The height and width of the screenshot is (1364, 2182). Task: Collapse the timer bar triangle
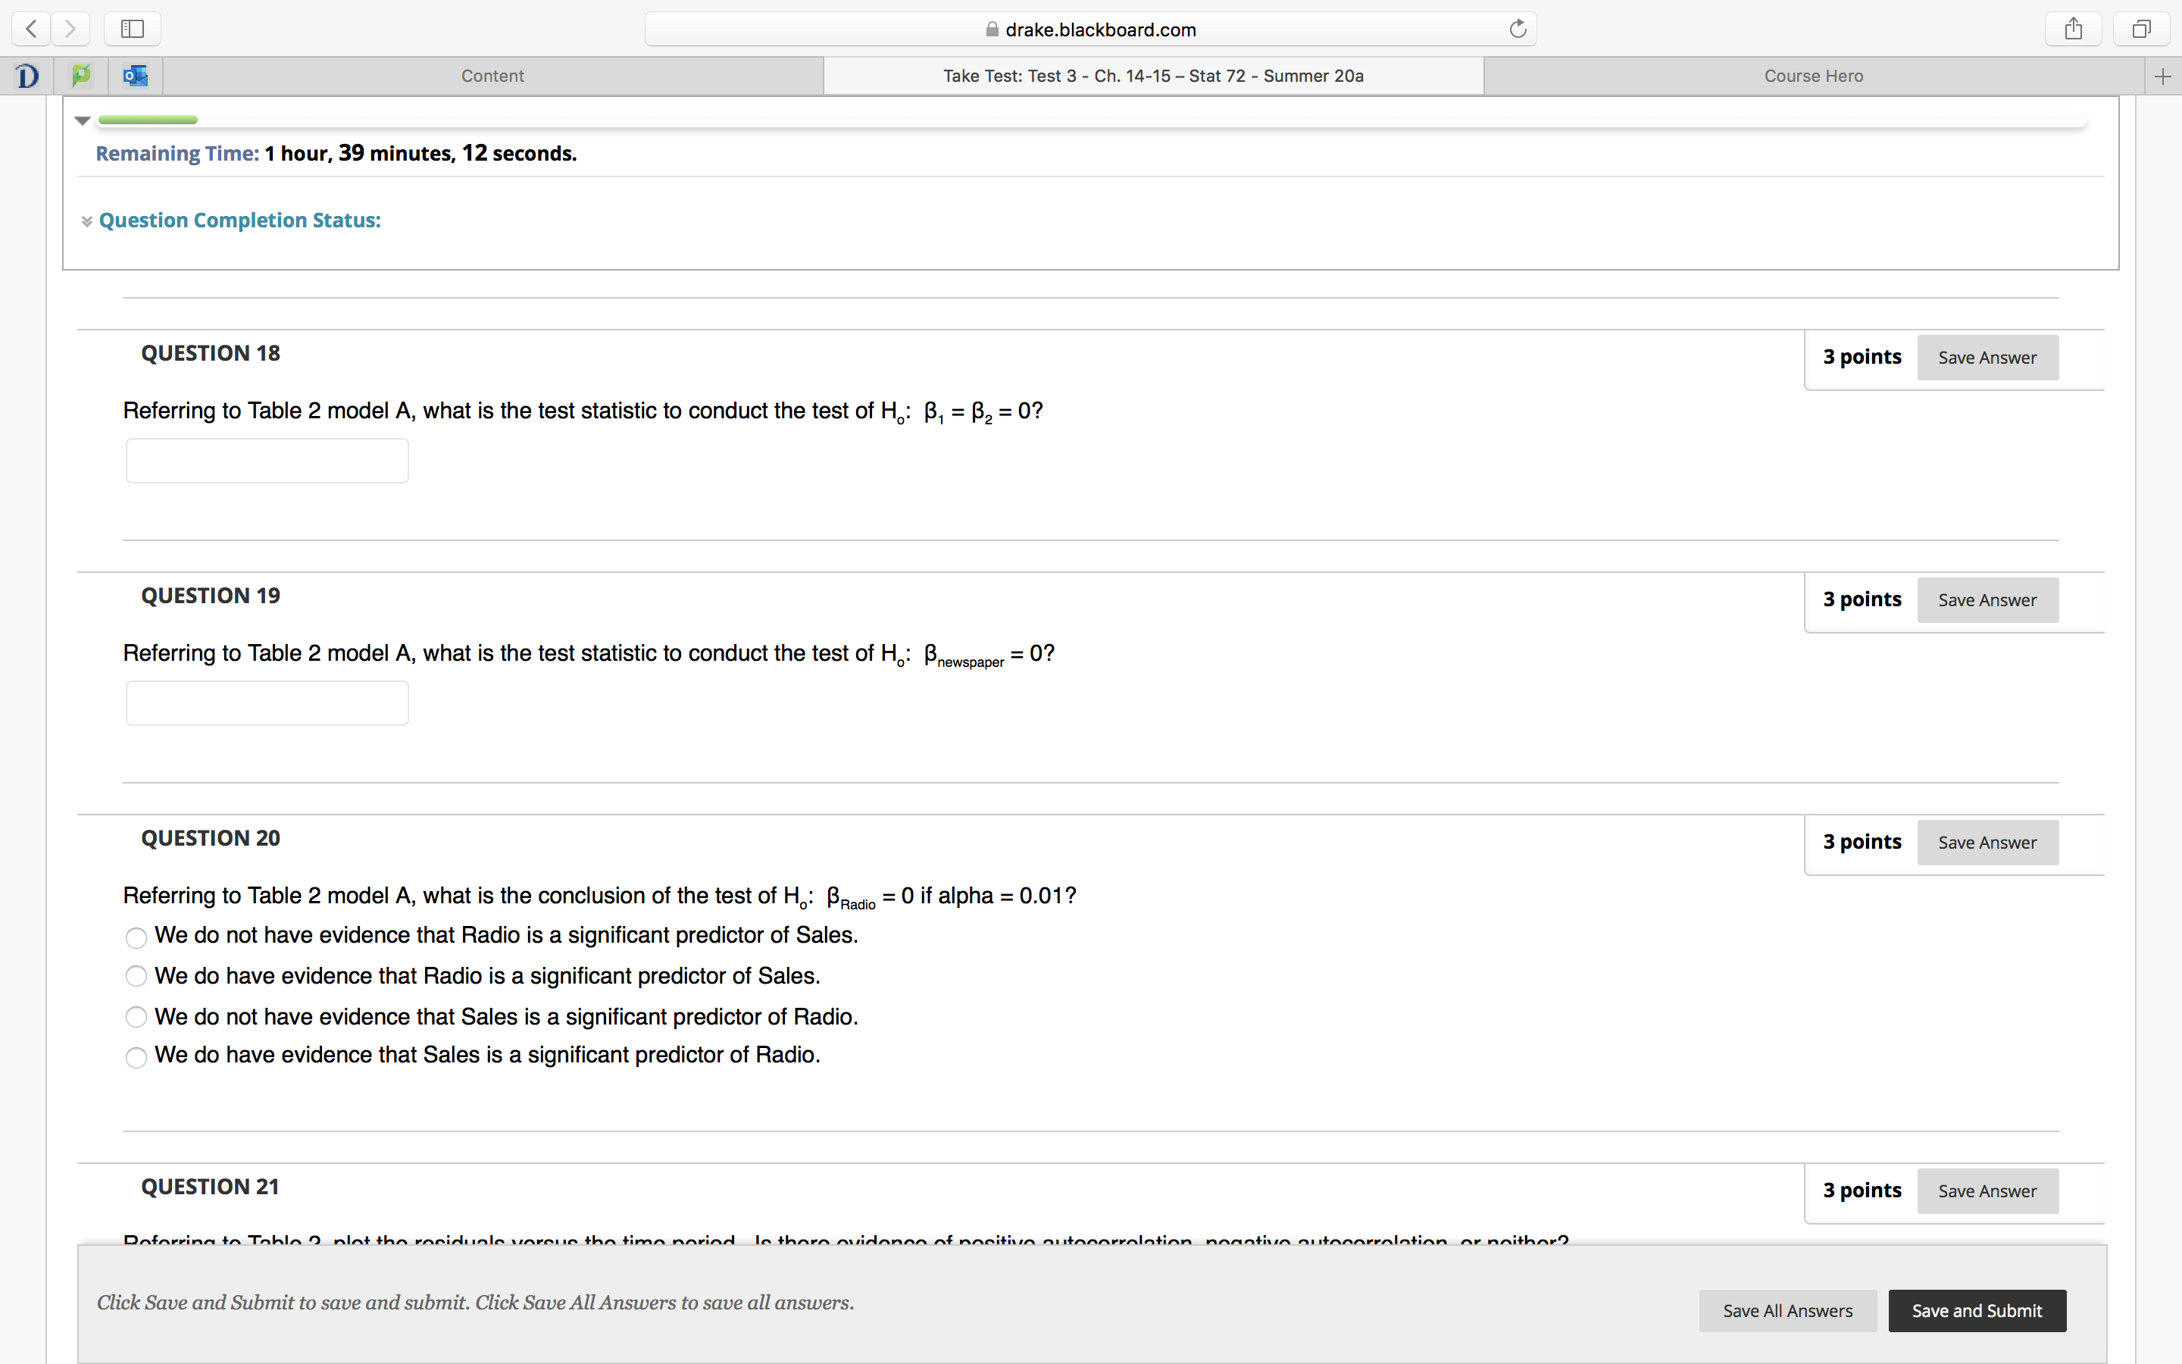pos(83,120)
